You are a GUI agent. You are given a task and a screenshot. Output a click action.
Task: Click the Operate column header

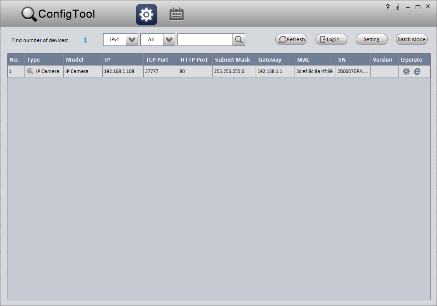(414, 59)
